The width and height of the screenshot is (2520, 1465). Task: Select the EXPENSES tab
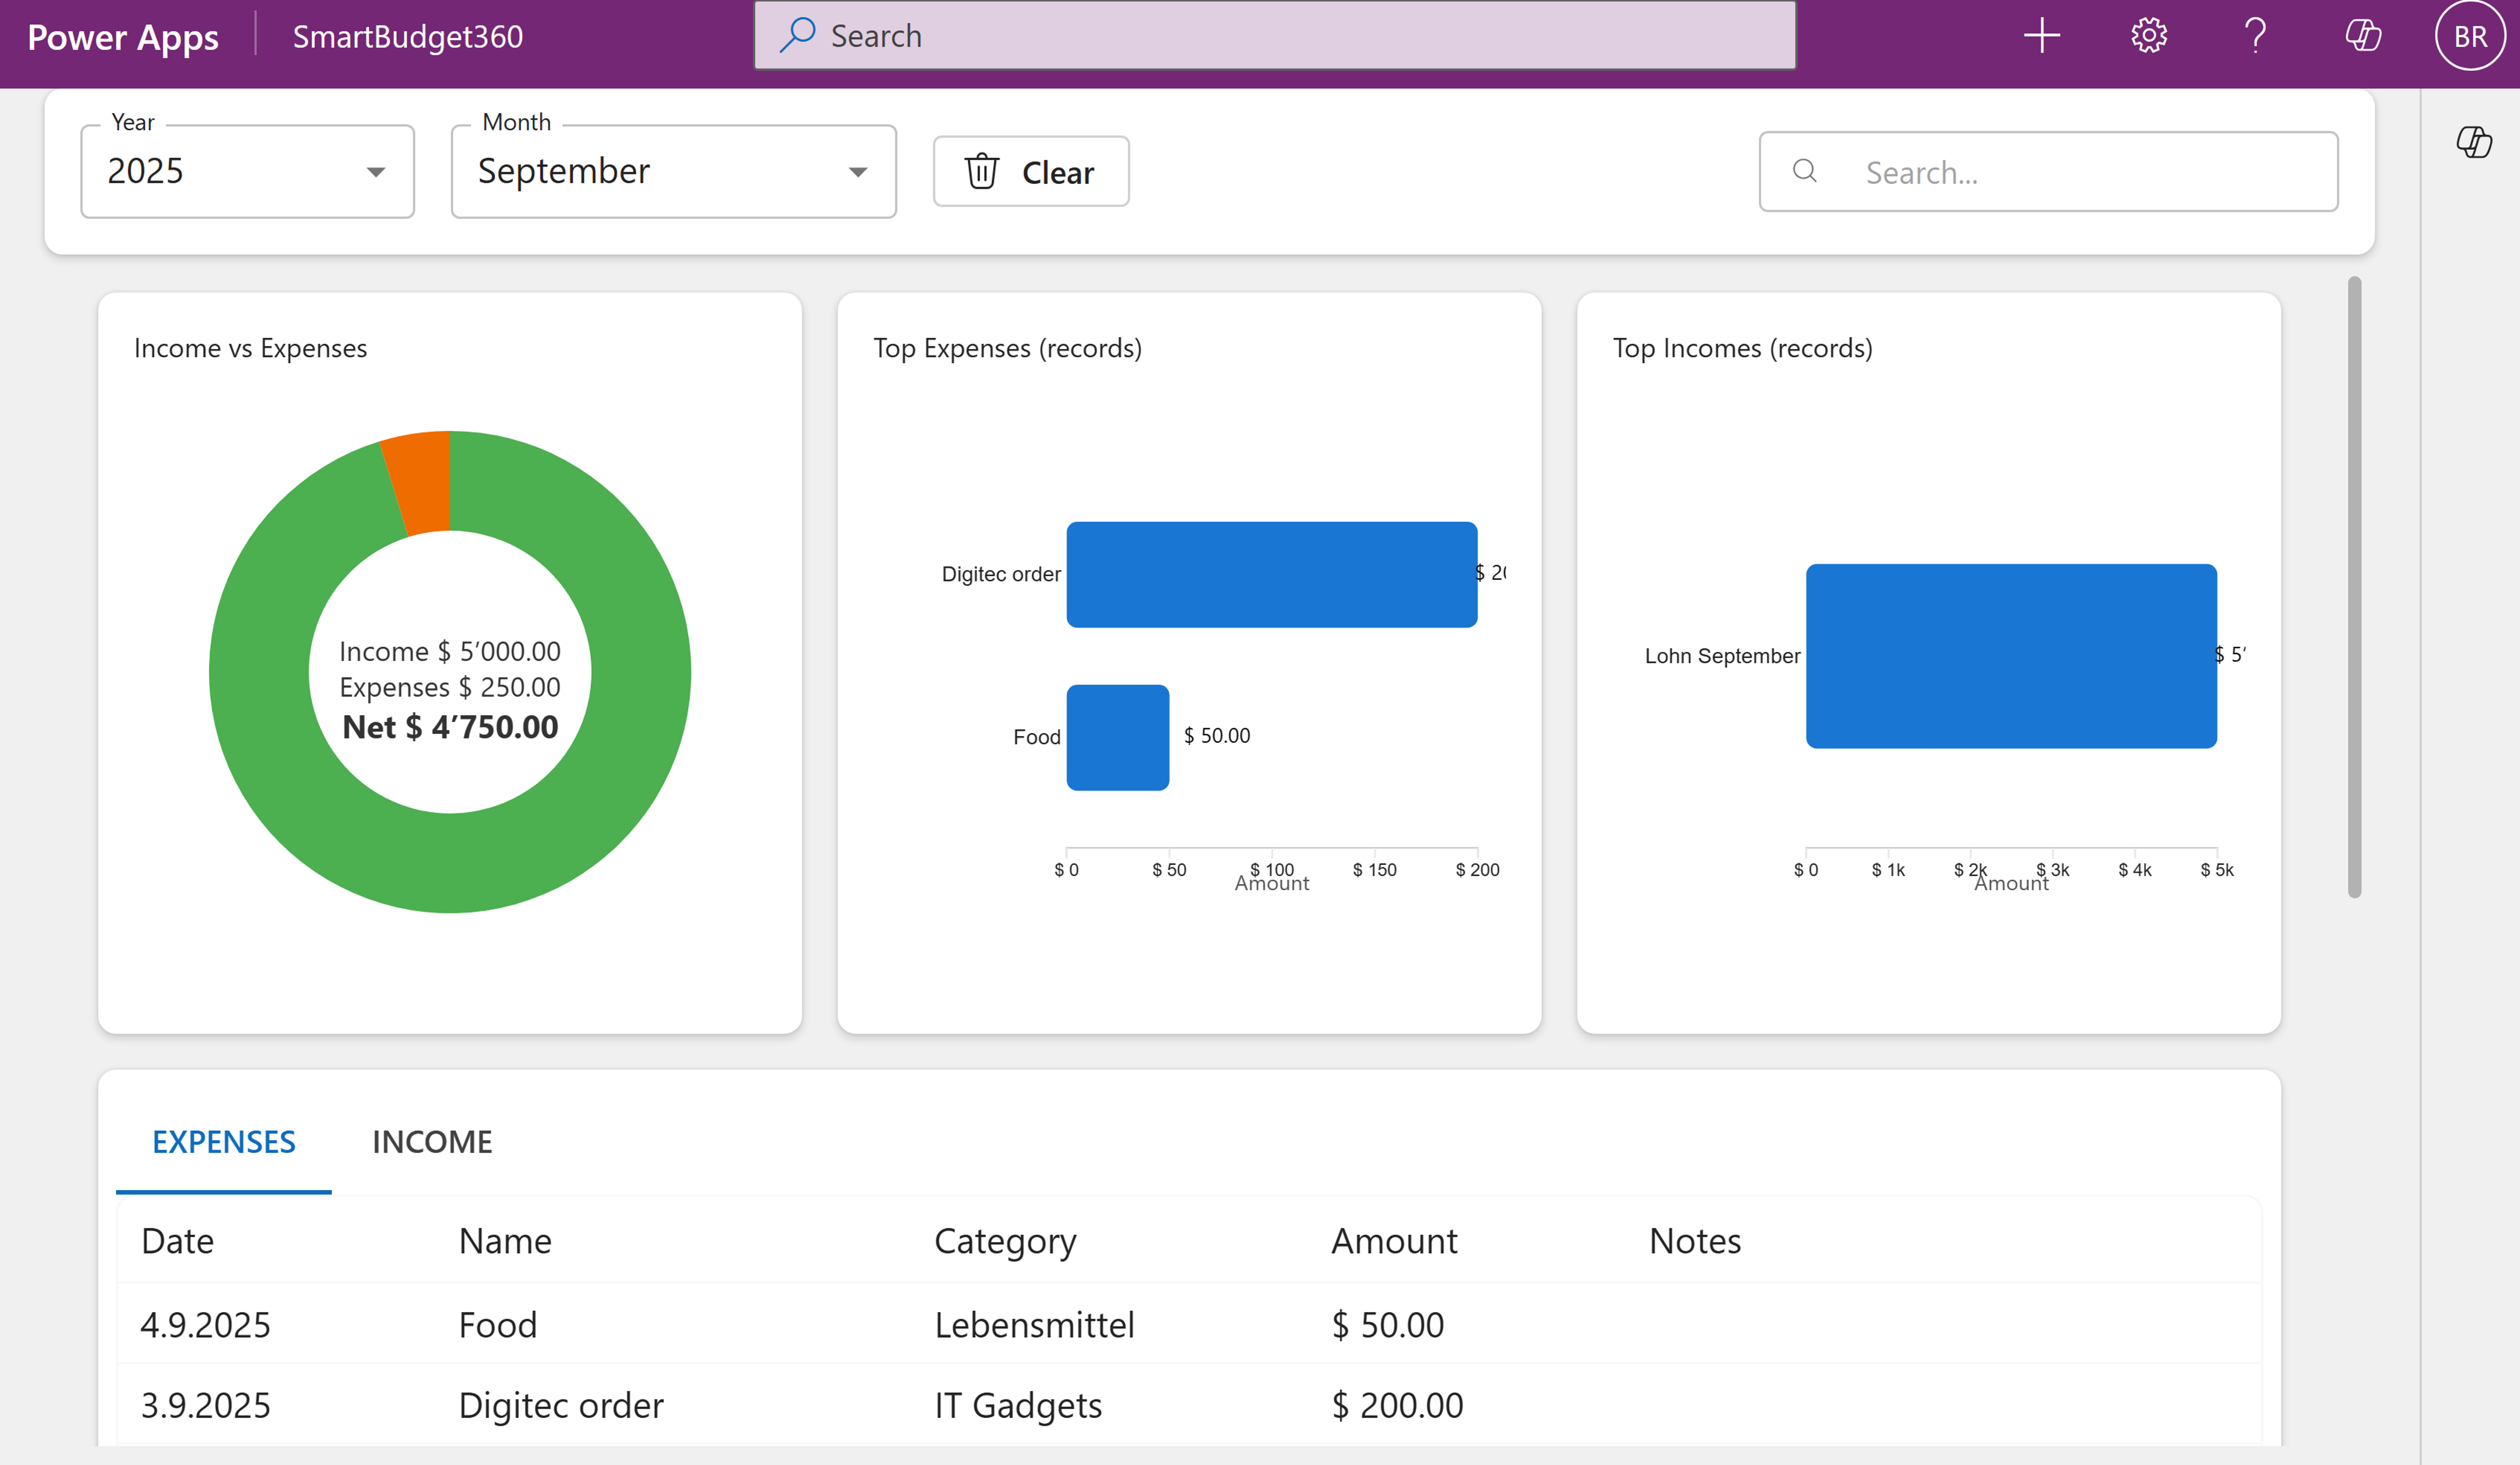(224, 1141)
